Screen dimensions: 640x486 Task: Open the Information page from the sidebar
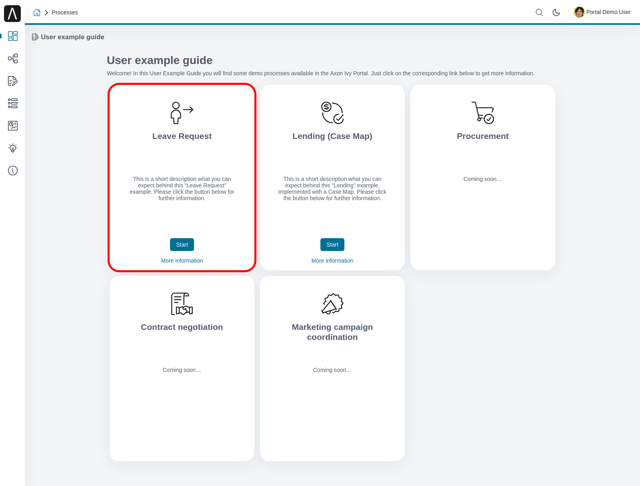pyautogui.click(x=13, y=170)
